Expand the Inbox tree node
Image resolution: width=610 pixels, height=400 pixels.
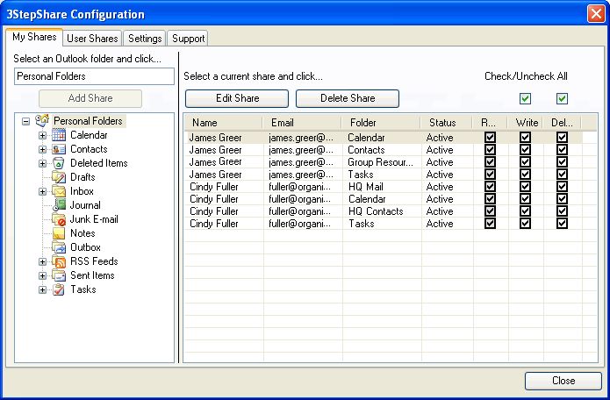point(42,191)
